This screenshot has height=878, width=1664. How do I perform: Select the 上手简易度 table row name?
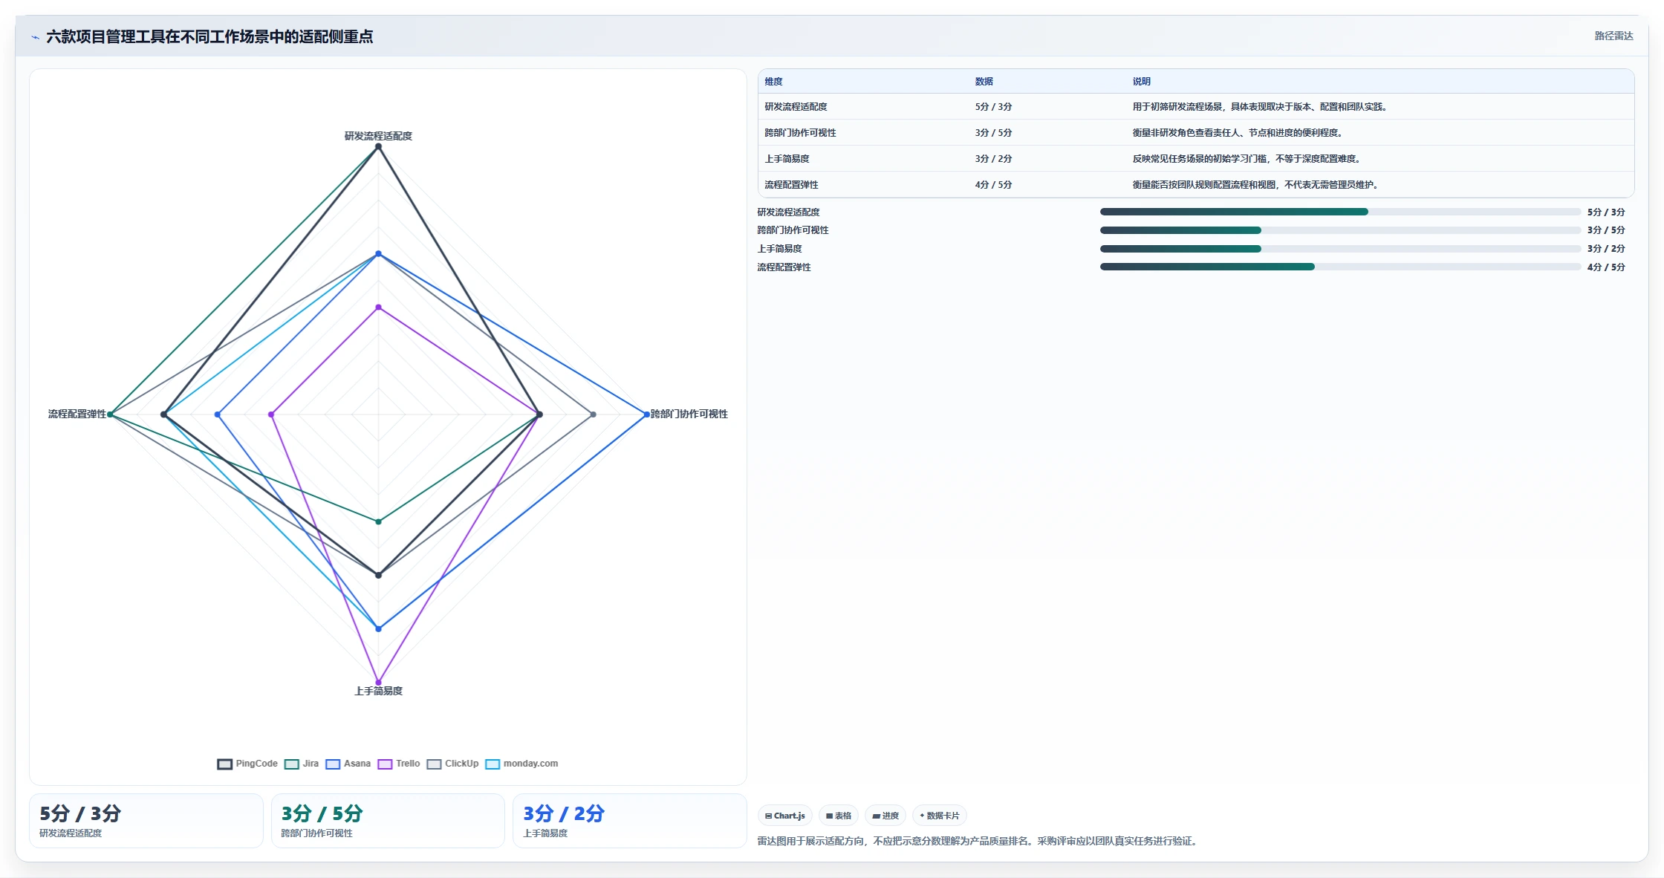(787, 159)
